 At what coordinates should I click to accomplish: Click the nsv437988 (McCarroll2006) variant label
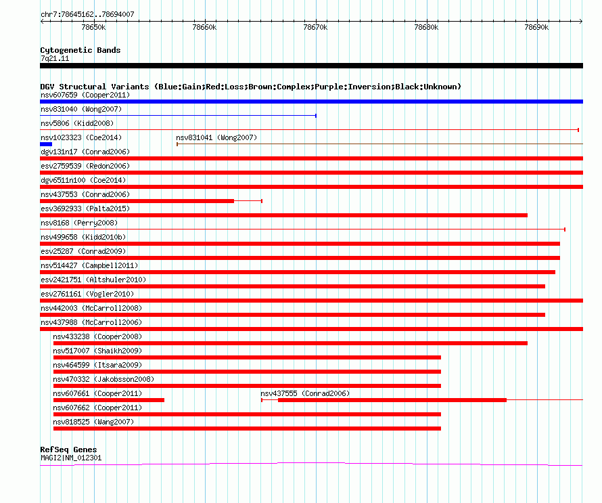91,322
